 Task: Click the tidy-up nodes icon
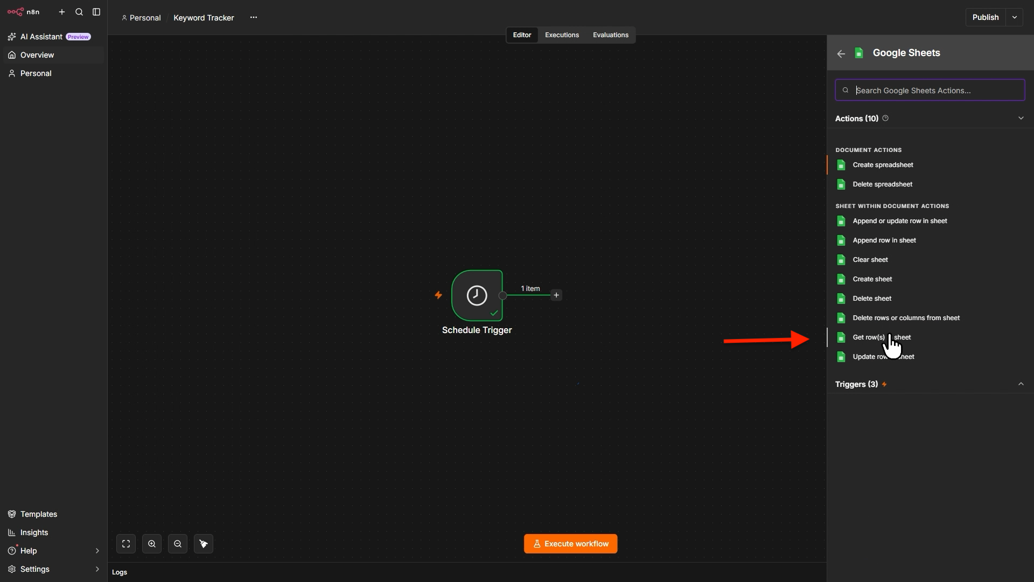(x=204, y=544)
